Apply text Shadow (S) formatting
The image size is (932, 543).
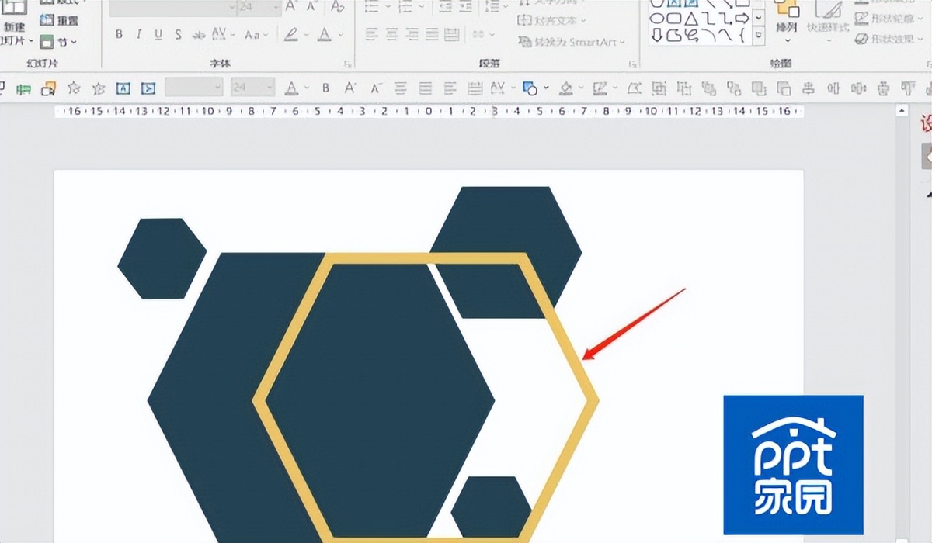[178, 35]
